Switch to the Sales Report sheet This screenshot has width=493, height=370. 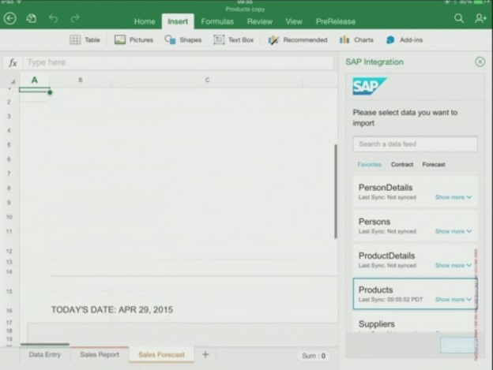pyautogui.click(x=100, y=355)
